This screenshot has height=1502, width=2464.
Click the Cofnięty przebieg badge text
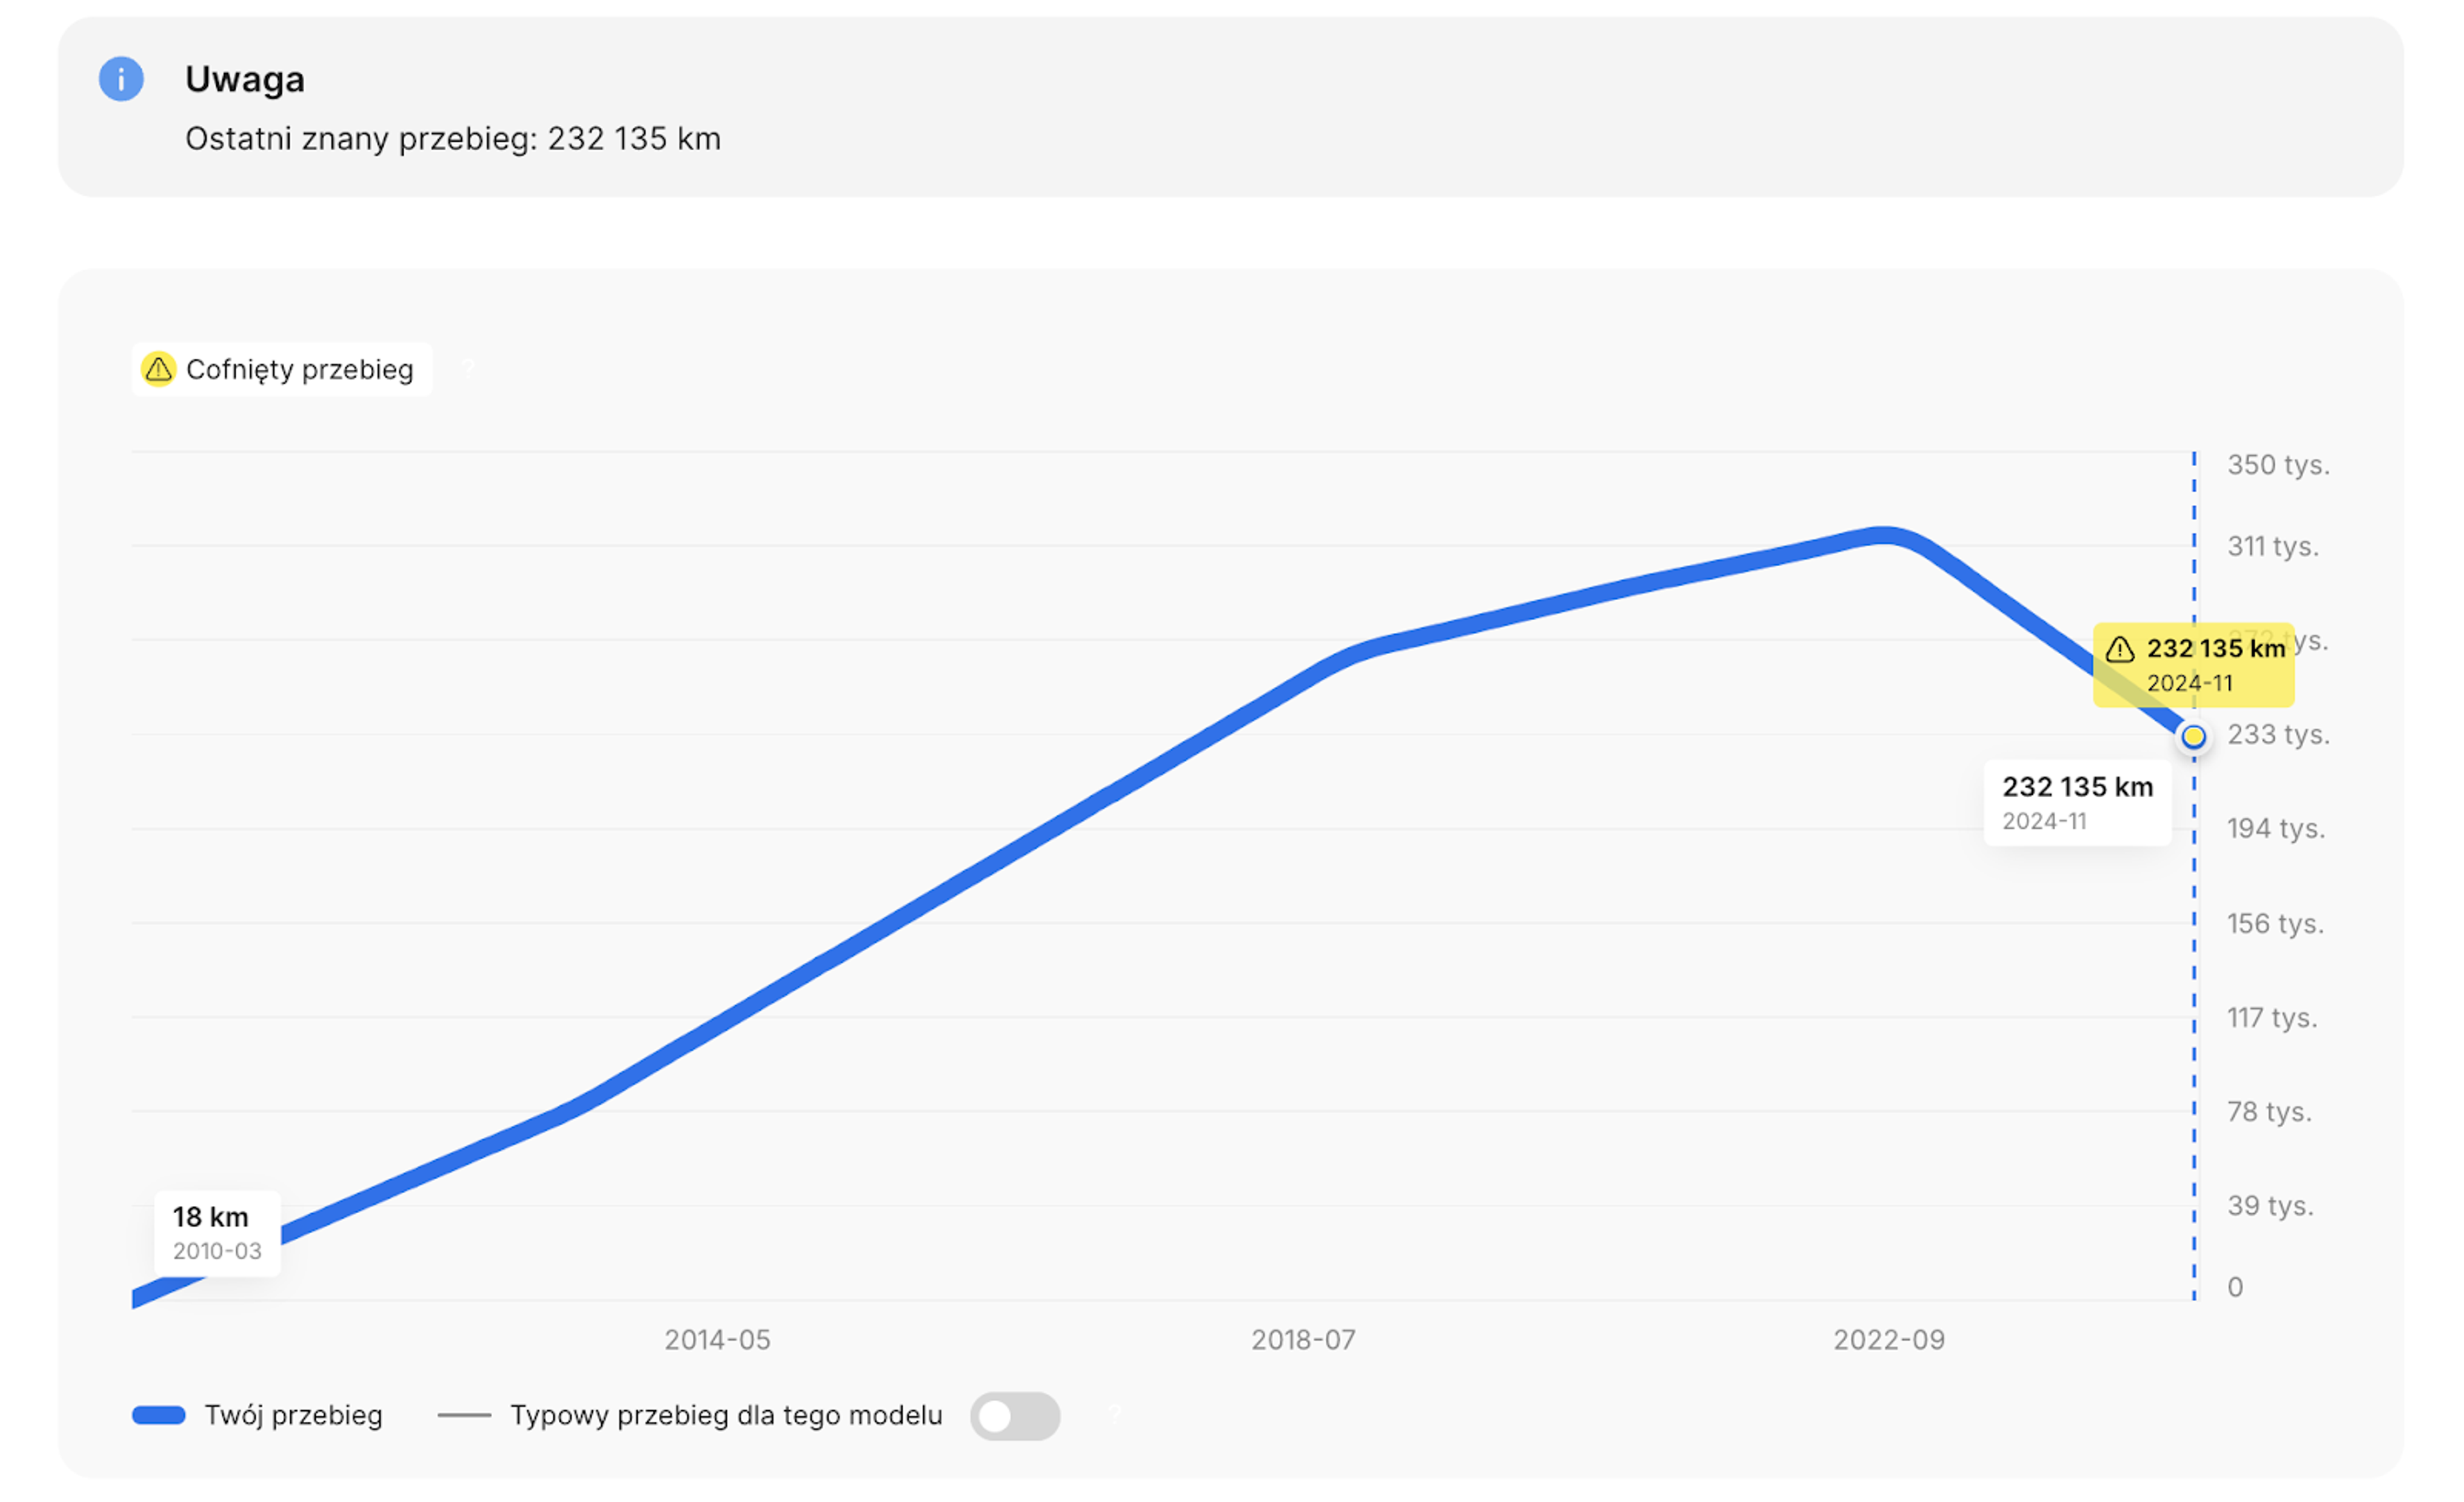(x=299, y=369)
